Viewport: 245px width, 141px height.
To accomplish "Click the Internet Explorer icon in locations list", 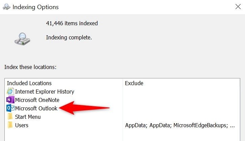I will tap(10, 92).
